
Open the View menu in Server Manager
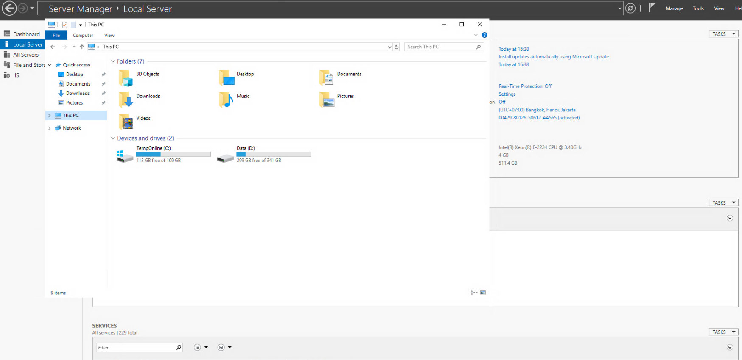point(719,8)
